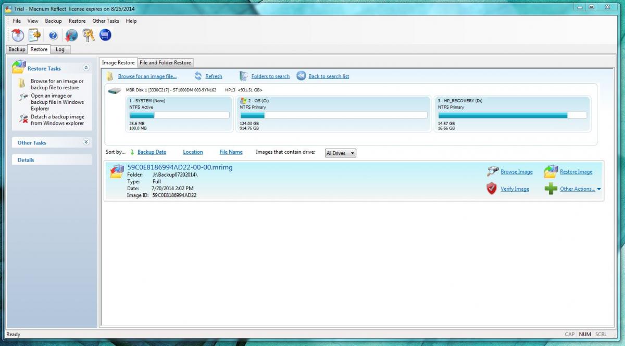Sort images by Backup Date
Viewport: 625px width, 346px height.
click(x=152, y=152)
